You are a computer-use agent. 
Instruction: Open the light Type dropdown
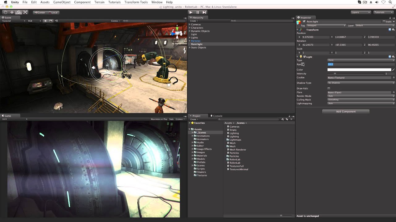[x=361, y=60]
